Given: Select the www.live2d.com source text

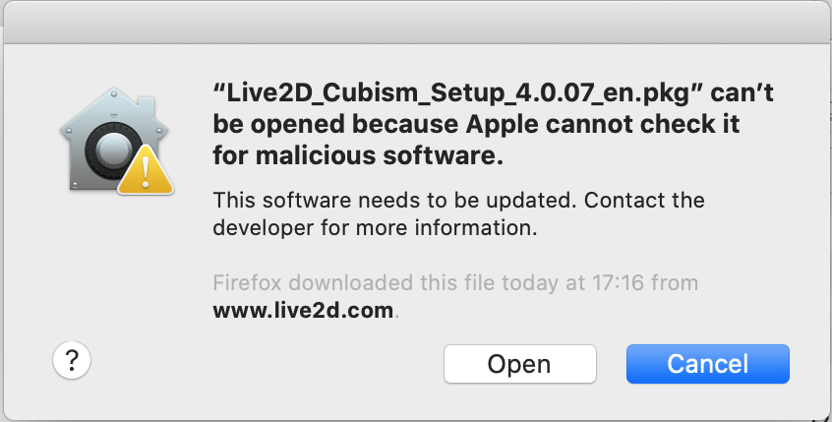Looking at the screenshot, I should [304, 310].
